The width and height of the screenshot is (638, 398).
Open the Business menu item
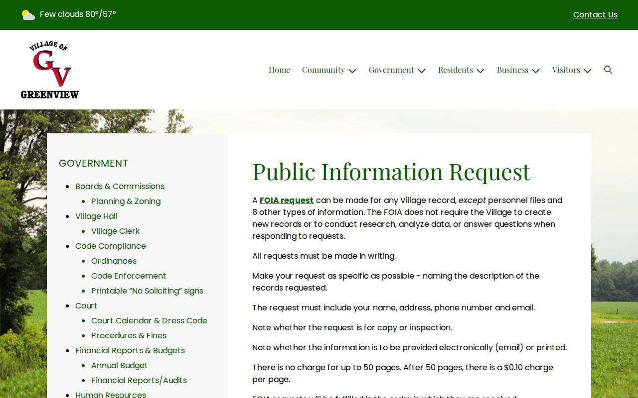(x=512, y=70)
